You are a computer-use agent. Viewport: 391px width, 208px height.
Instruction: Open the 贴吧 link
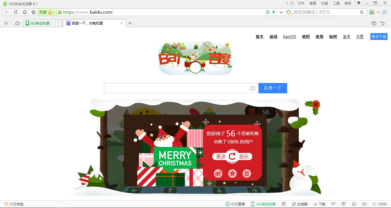[x=333, y=37]
